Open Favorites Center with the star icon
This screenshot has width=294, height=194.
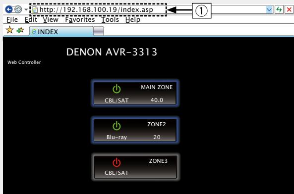tap(9, 30)
